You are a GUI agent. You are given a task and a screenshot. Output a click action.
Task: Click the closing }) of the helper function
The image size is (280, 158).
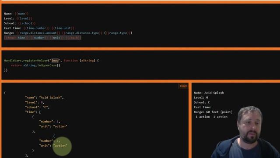pyautogui.click(x=6, y=70)
